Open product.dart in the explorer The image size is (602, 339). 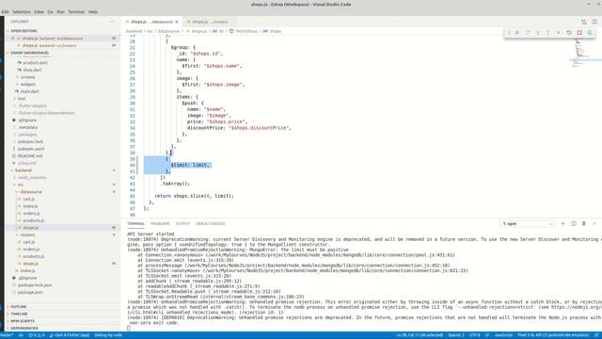pos(35,63)
